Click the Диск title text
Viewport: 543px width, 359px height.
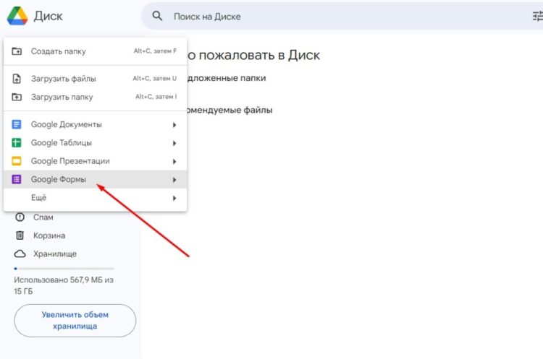coord(48,16)
